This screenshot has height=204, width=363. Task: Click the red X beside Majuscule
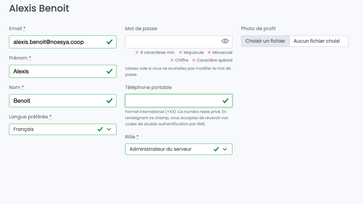point(180,52)
